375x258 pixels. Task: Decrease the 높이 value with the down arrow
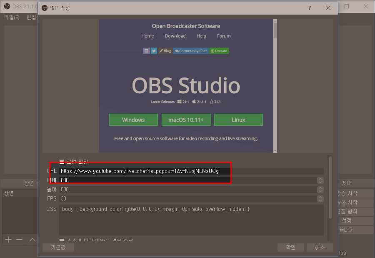[x=320, y=191]
